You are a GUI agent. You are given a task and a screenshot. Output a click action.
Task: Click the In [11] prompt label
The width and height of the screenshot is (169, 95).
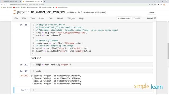click(x=25, y=25)
